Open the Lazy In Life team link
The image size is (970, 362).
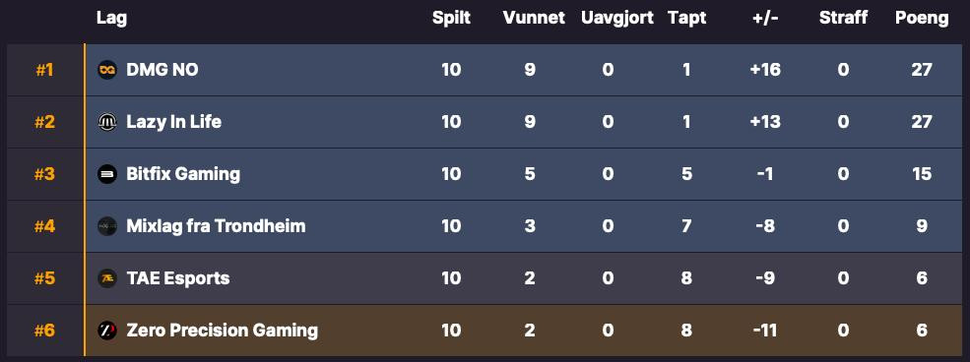174,122
